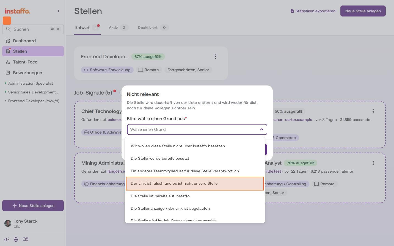The height and width of the screenshot is (246, 394).
Task: Open Dashboard in the sidebar
Action: pos(33,41)
